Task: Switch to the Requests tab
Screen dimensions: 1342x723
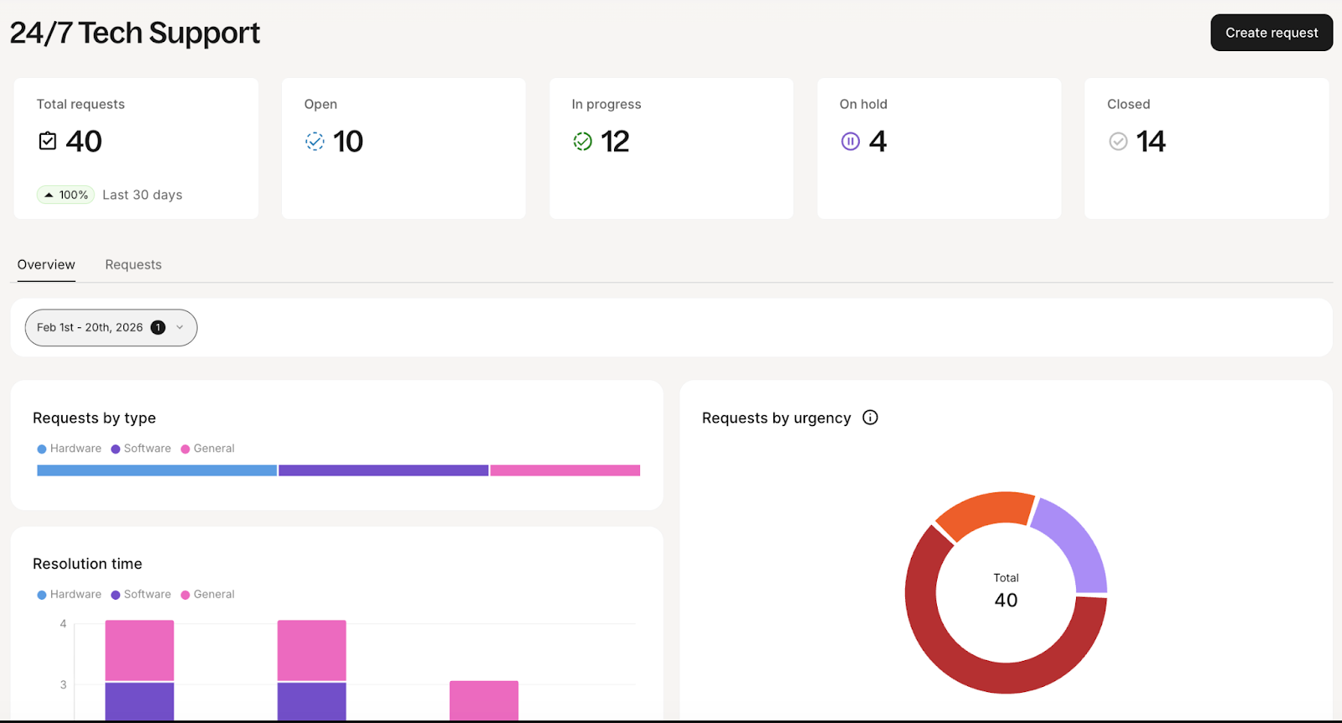Action: pos(133,265)
